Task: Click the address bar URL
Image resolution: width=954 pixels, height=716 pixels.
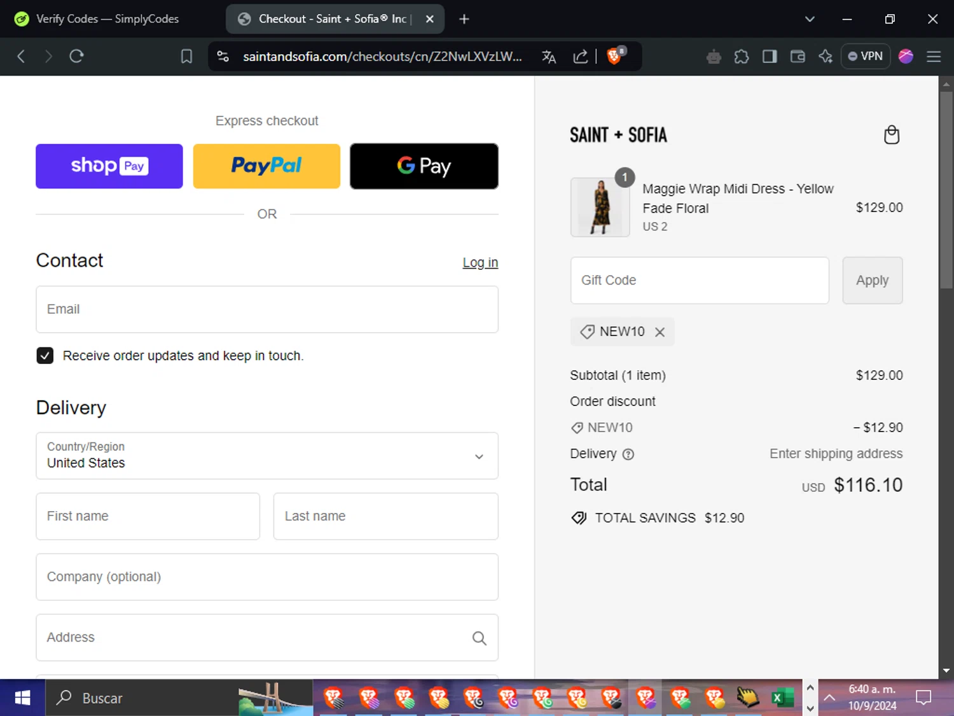Action: coord(382,57)
